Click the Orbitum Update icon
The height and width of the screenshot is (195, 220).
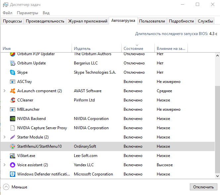coord(13,63)
